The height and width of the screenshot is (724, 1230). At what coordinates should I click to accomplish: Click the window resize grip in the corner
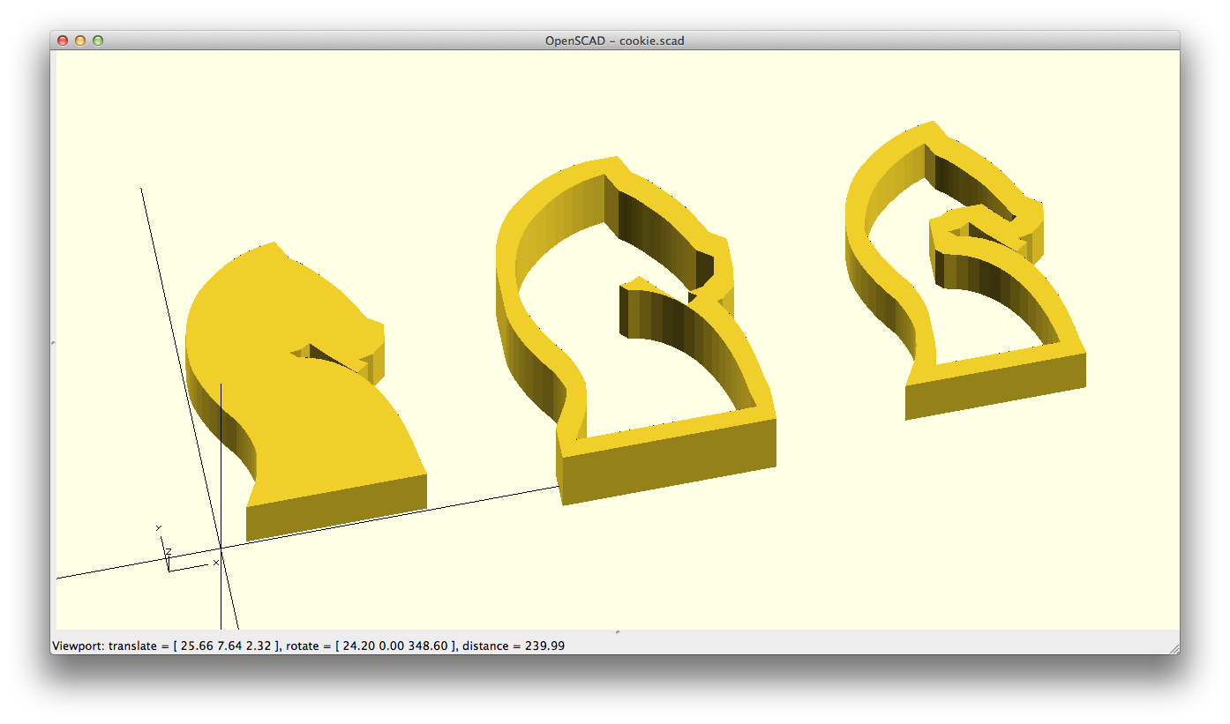[x=1173, y=647]
